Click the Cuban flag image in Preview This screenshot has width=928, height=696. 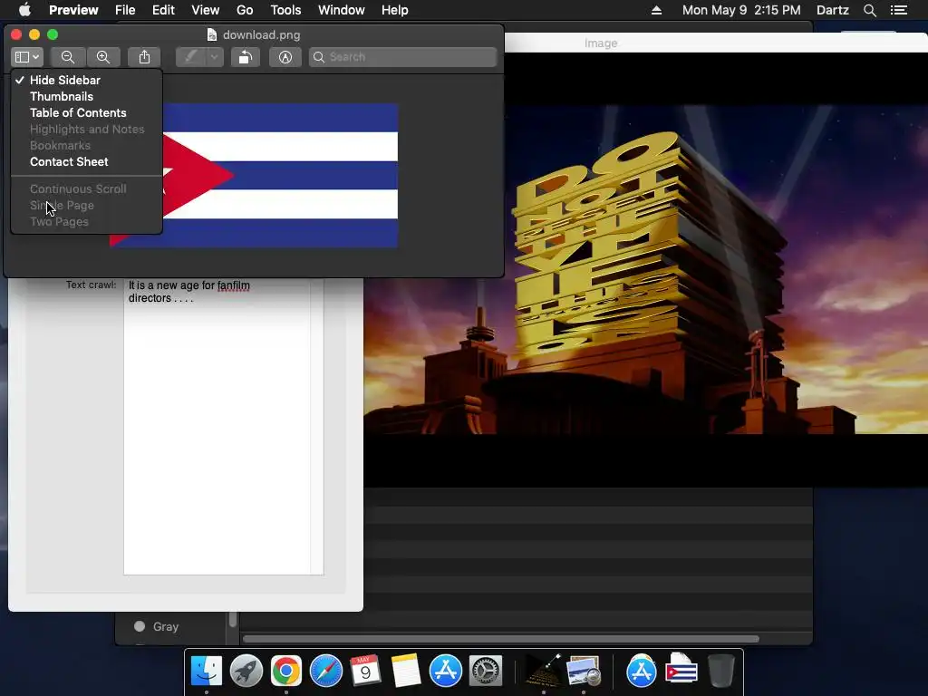click(279, 175)
